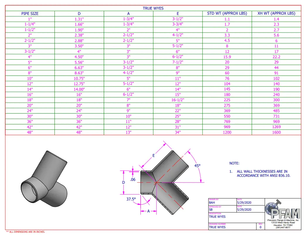This screenshot has width=306, height=235.
Task: Click the ALL DIMENSIONS ARE IN INCHES footnote
Action: point(26,232)
